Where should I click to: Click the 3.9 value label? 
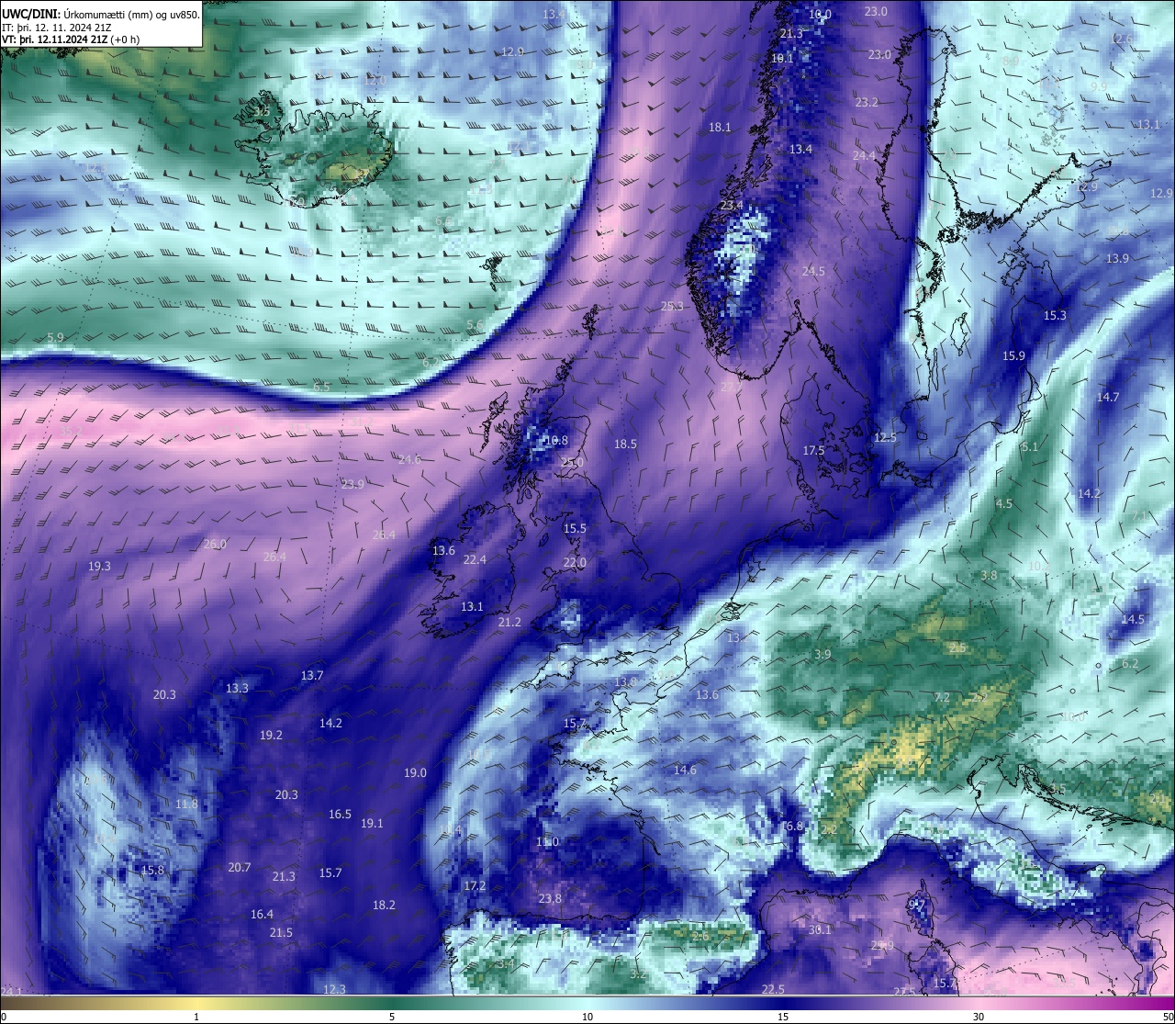(822, 654)
